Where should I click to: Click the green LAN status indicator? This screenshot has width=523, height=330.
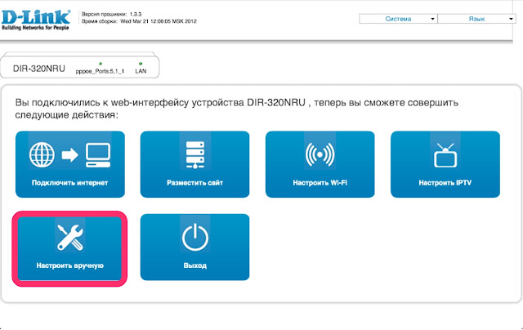(141, 64)
